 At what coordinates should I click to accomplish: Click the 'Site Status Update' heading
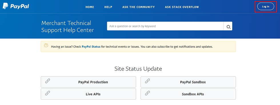138,69
